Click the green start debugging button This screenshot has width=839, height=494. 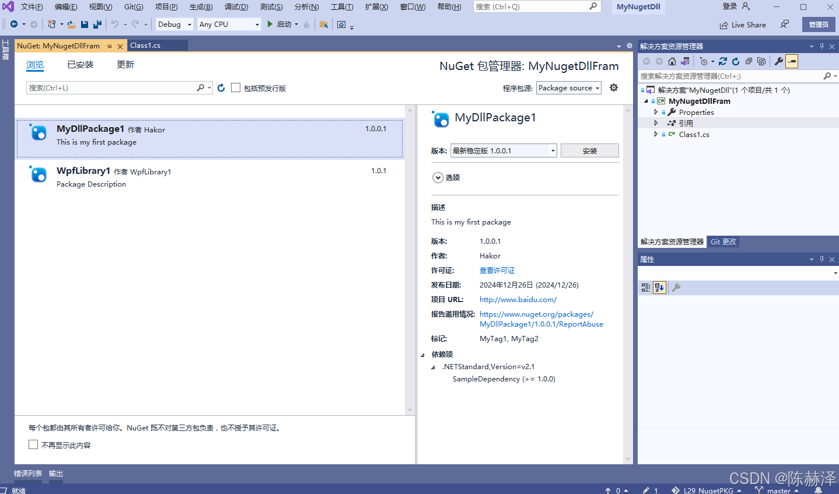270,24
